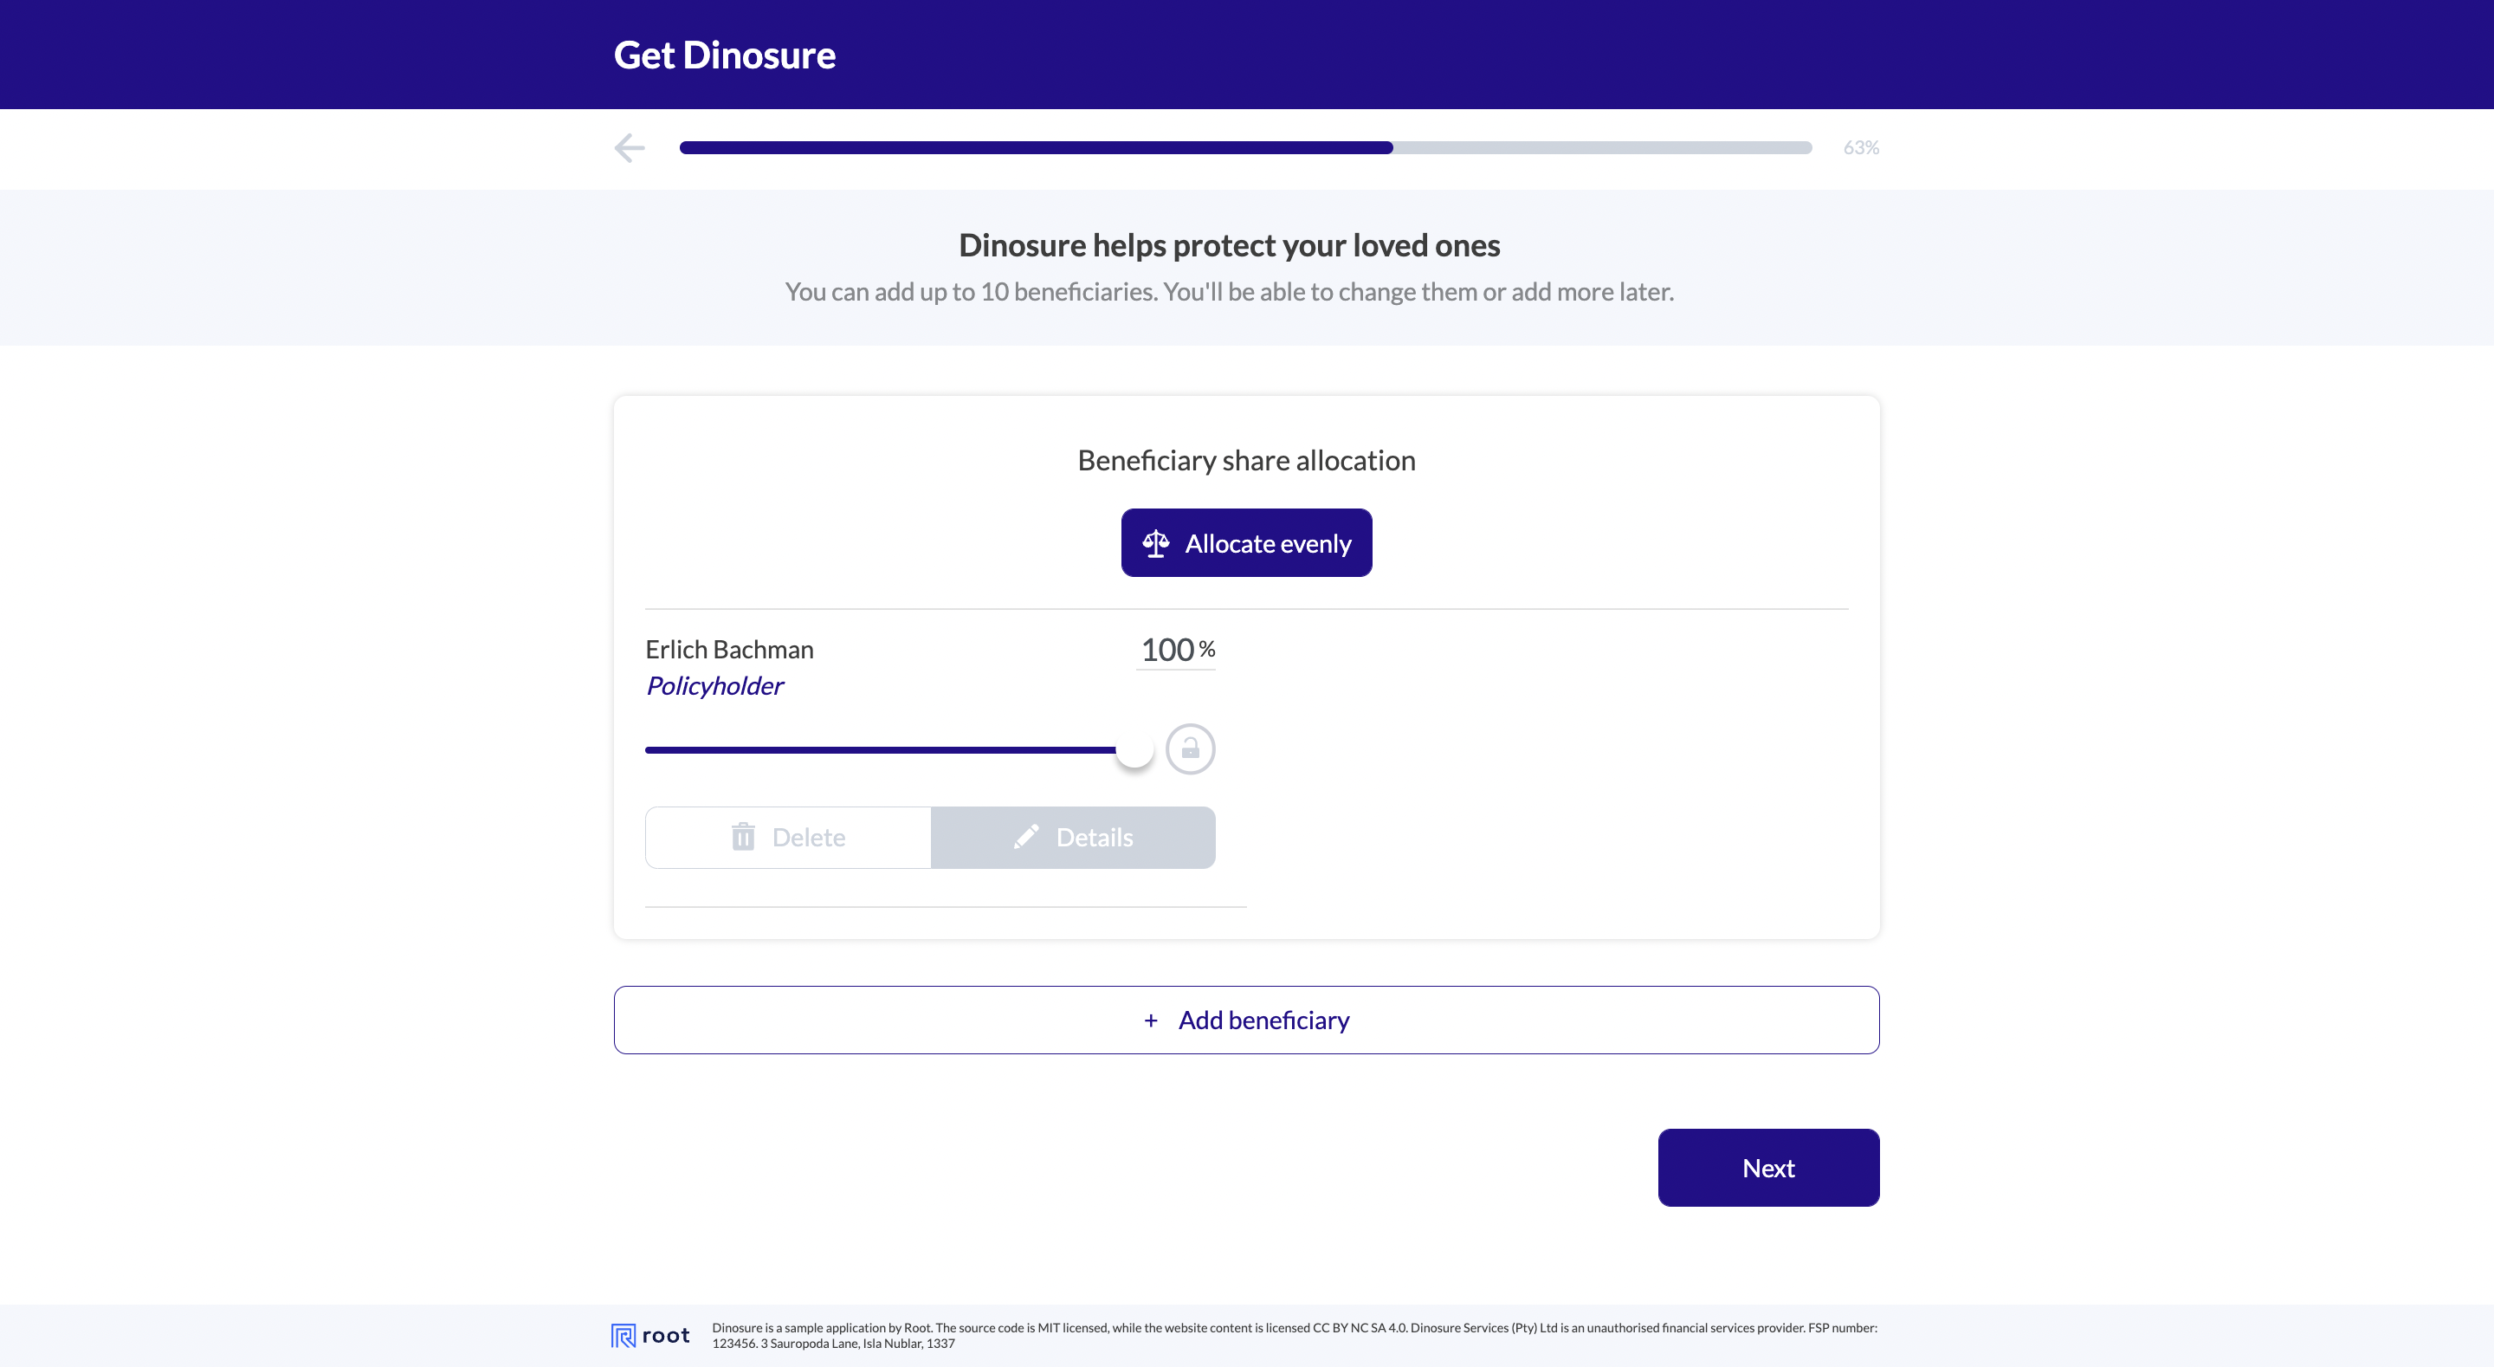
Task: Click the scales icon on Allocate evenly
Action: click(x=1156, y=543)
